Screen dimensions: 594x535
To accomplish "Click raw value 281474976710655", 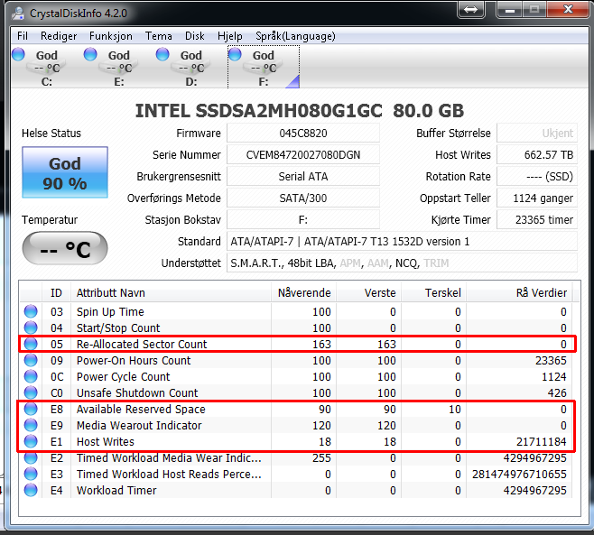I will [519, 475].
